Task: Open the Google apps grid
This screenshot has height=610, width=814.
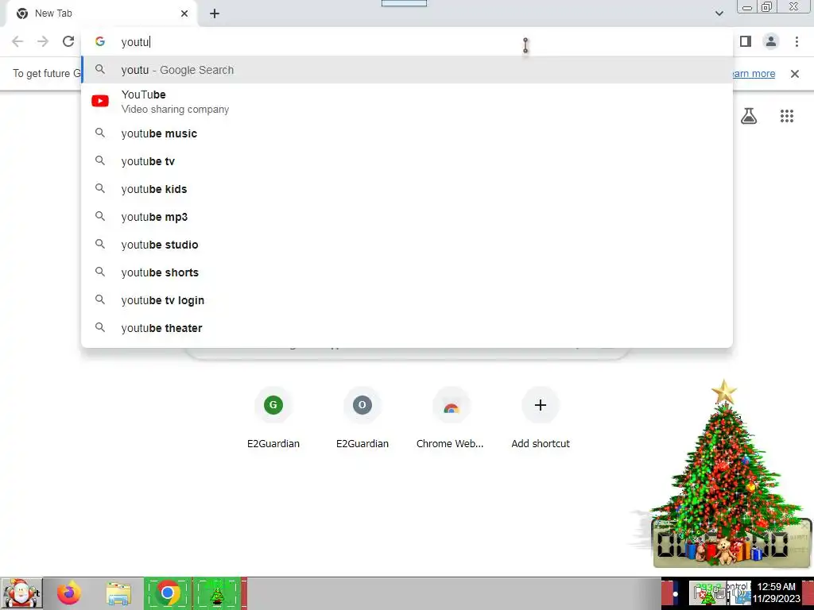Action: pos(787,116)
